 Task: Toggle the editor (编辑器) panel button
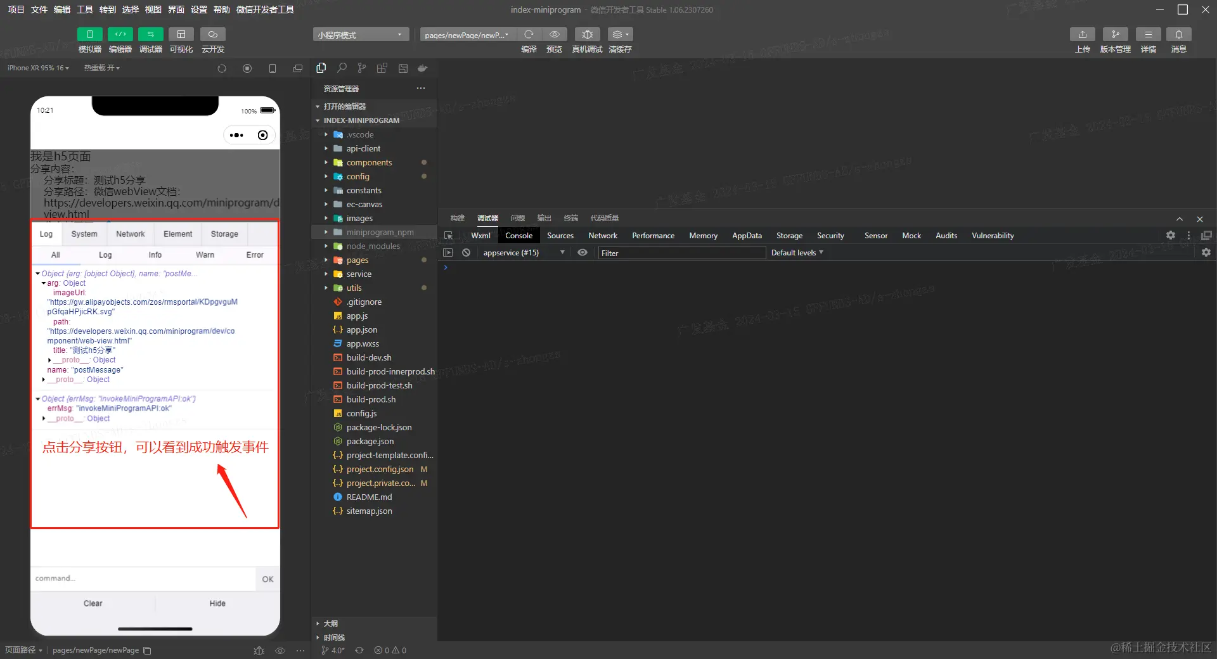click(120, 34)
